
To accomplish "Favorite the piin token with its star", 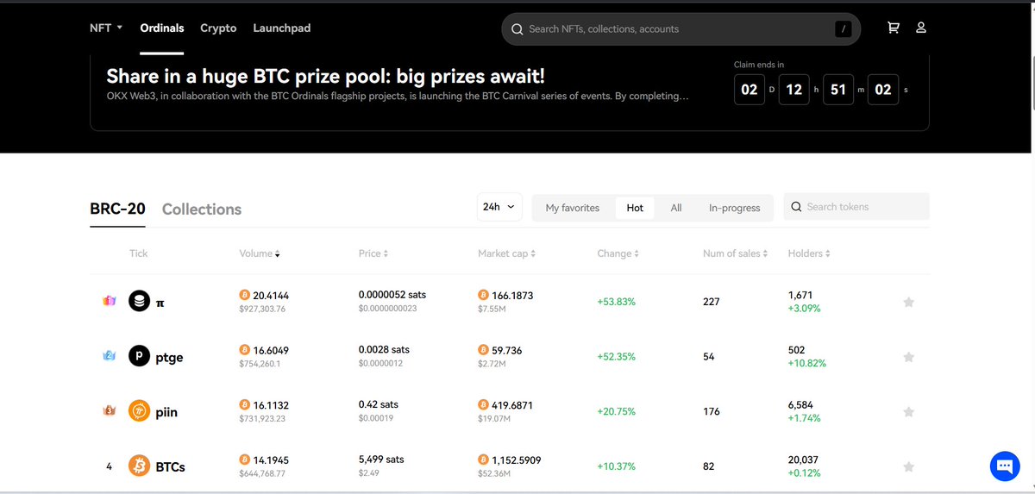I will [x=908, y=412].
